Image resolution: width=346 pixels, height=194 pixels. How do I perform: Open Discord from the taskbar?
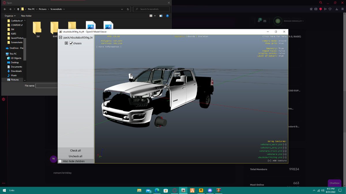(210, 190)
